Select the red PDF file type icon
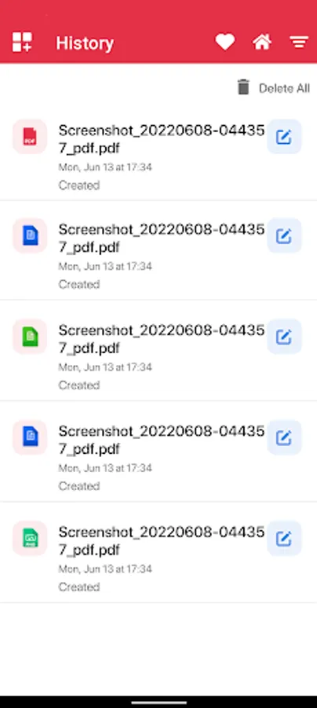 coord(30,137)
